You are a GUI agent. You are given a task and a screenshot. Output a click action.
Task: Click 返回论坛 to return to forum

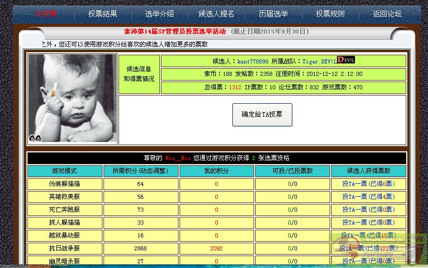pos(387,13)
